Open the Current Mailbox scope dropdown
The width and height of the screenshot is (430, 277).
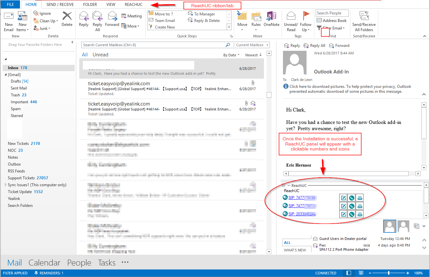tap(252, 45)
